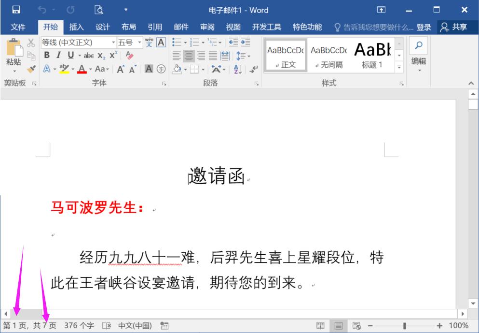Apply the 标题 1 style

coord(372,53)
